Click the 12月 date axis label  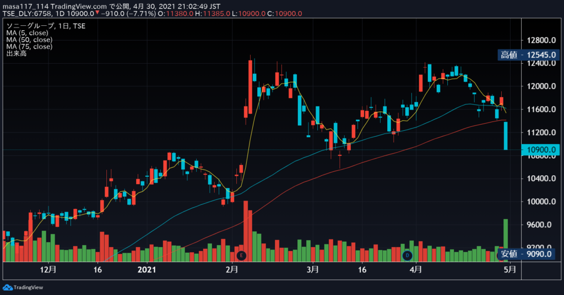pos(48,270)
